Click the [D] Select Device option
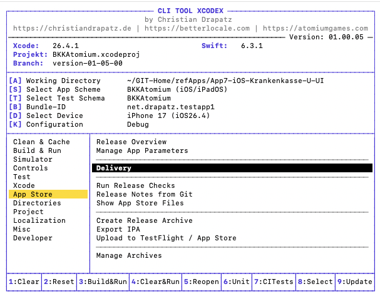 point(46,115)
